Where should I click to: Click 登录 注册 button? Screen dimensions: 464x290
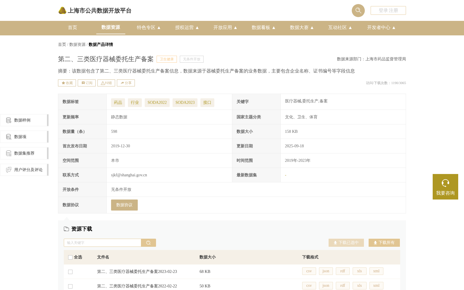coord(388,10)
